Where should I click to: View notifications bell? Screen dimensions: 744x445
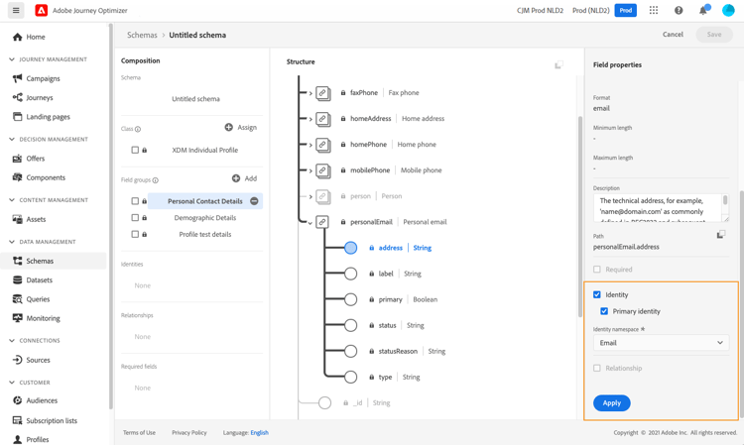coord(702,11)
